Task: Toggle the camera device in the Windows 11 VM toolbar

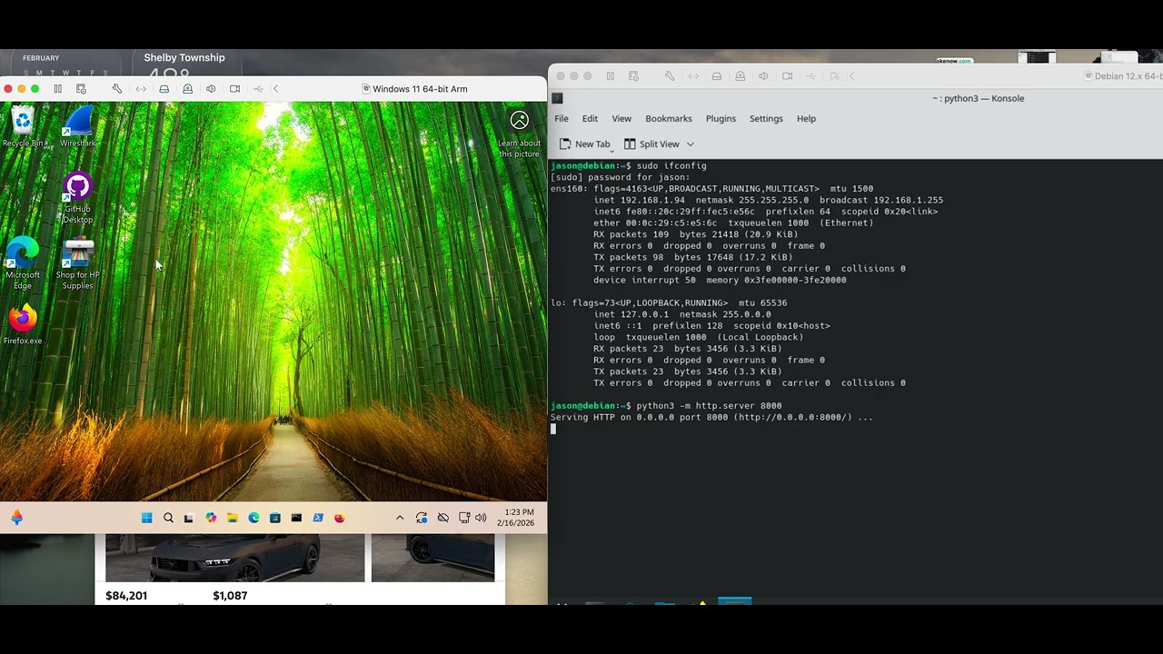Action: (x=234, y=89)
